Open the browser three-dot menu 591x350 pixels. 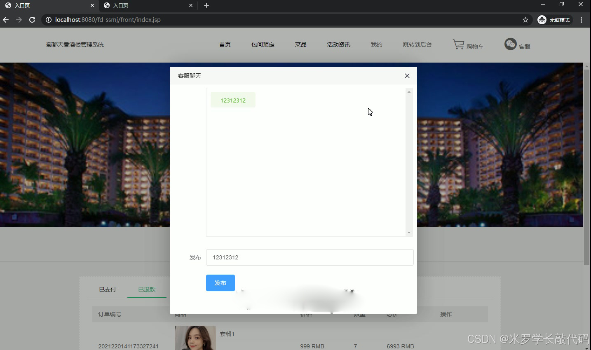581,19
